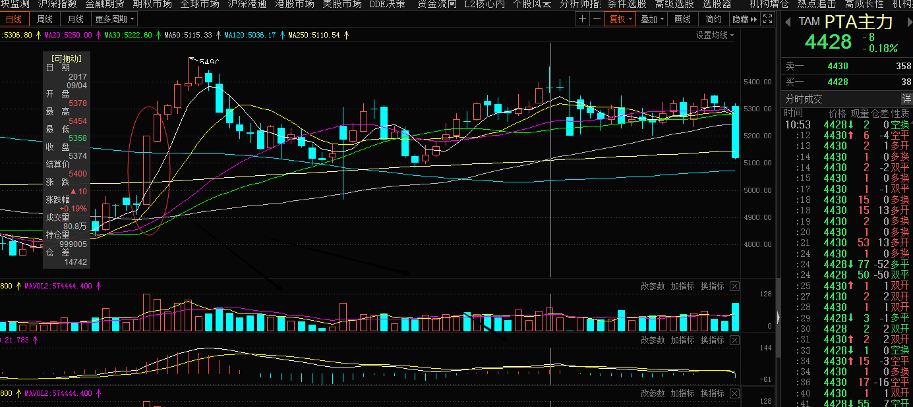Close the bottom volume indicator panel
The image size is (913, 407).
pyautogui.click(x=734, y=393)
